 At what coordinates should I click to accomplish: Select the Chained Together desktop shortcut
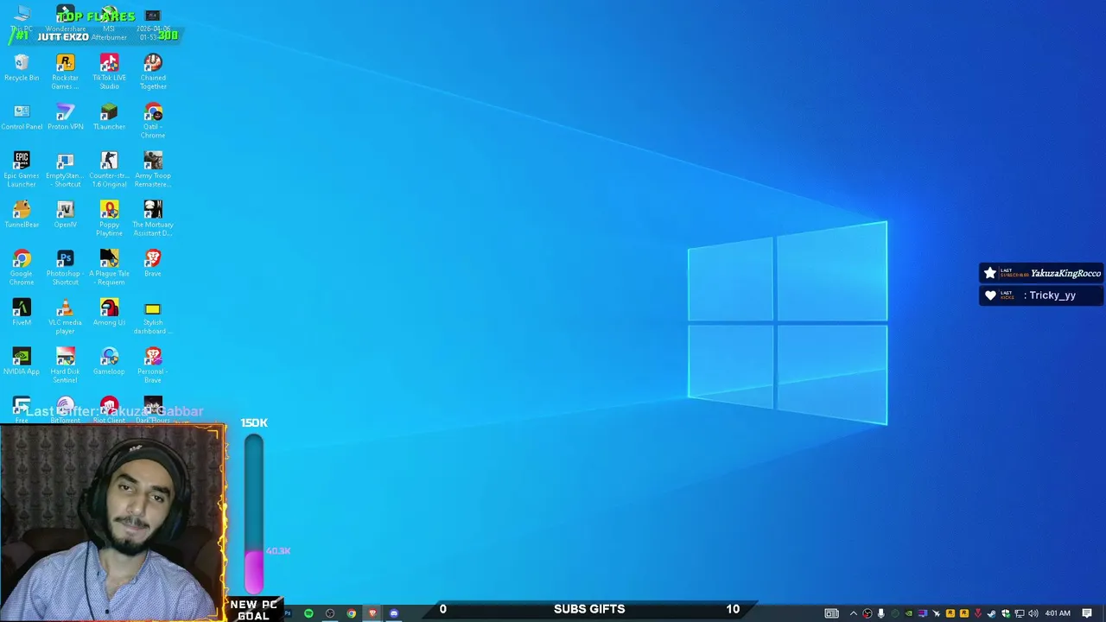[x=153, y=72]
